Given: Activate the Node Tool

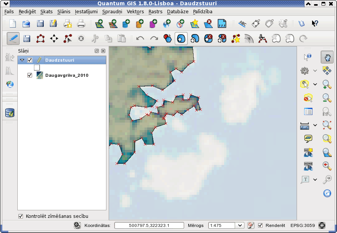Looking at the screenshot, I should [68, 39].
